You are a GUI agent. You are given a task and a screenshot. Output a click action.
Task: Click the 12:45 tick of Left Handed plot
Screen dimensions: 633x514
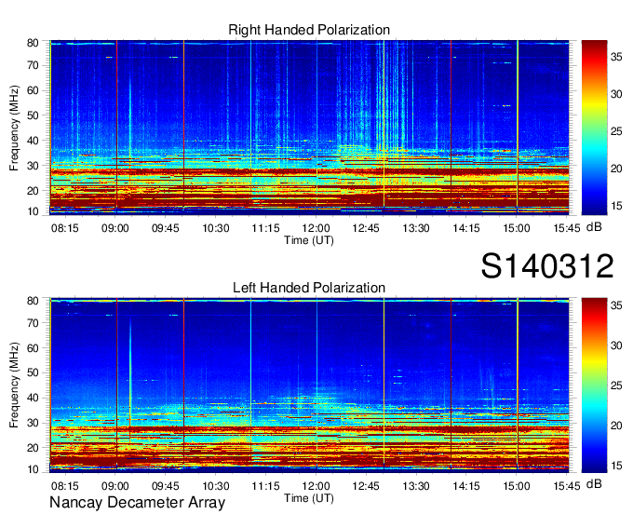tap(366, 486)
